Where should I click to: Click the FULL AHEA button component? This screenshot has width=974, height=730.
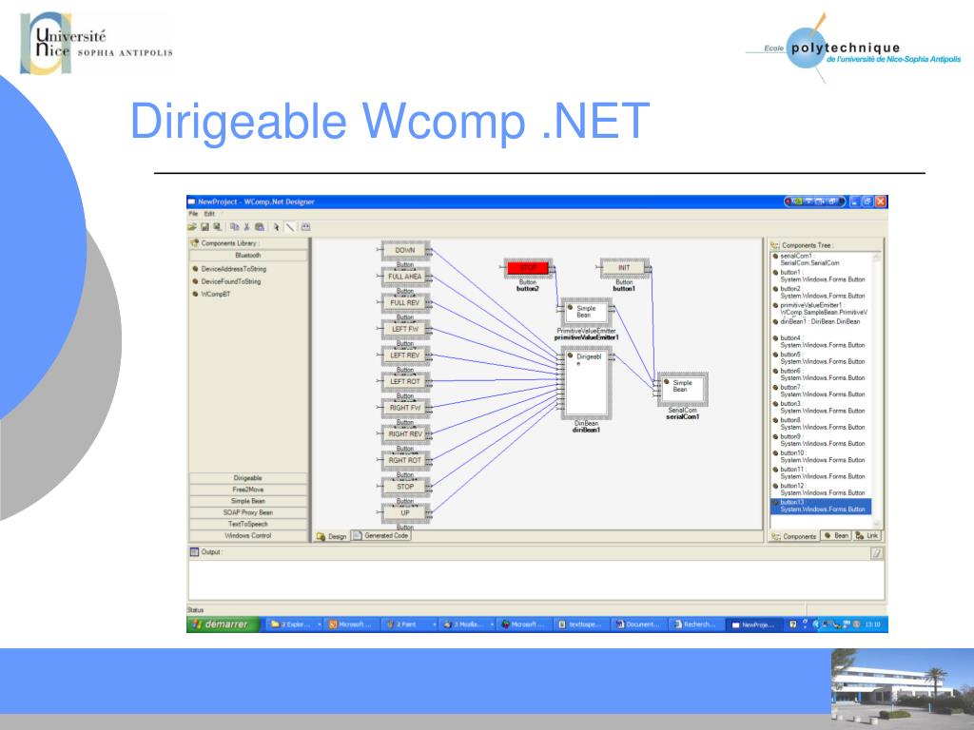point(405,277)
